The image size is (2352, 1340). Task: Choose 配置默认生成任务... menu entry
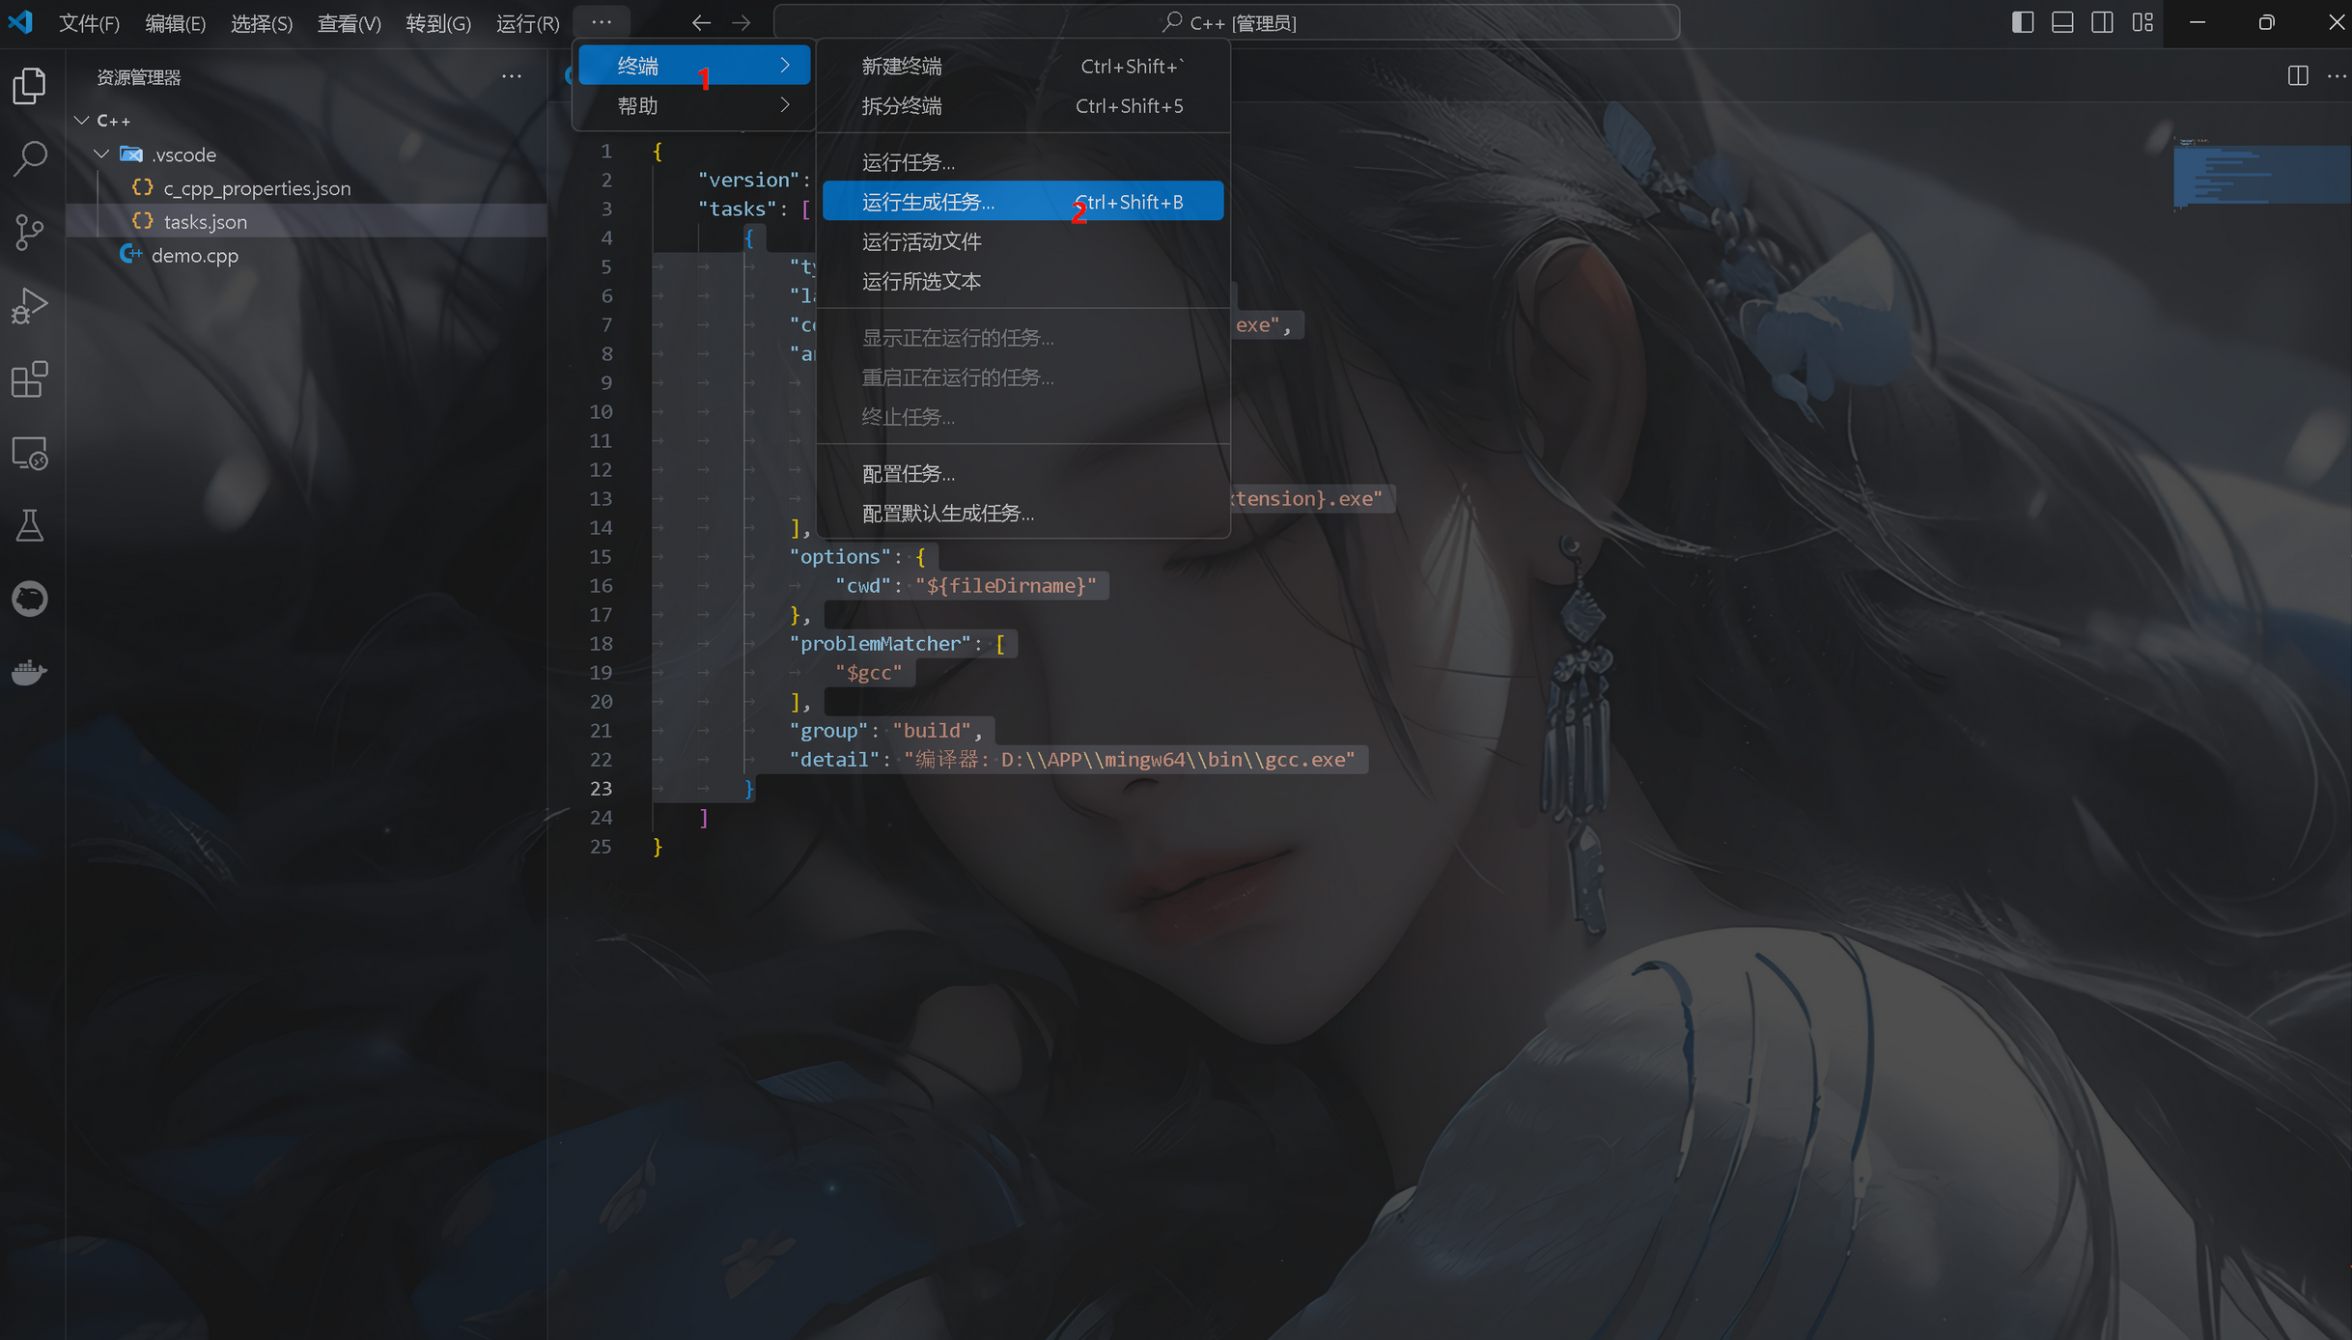1022,513
